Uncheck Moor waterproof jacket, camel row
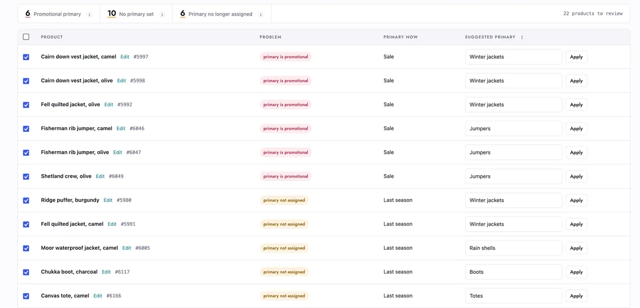 [26, 248]
